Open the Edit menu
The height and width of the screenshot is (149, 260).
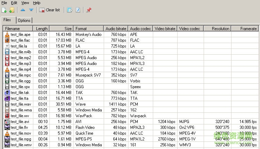pos(14,3)
